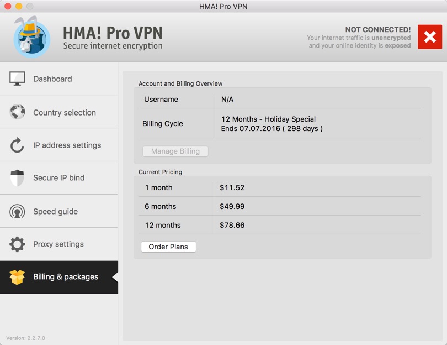Click the Current Pricing heading
The image size is (447, 345).
pyautogui.click(x=160, y=172)
